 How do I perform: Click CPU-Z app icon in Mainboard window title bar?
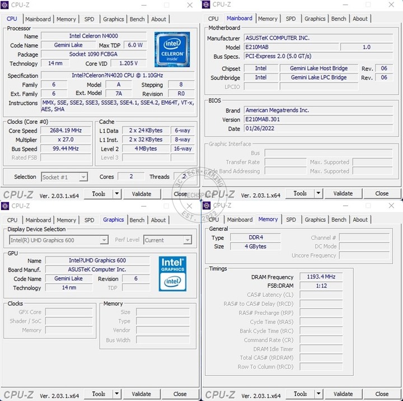point(206,4)
